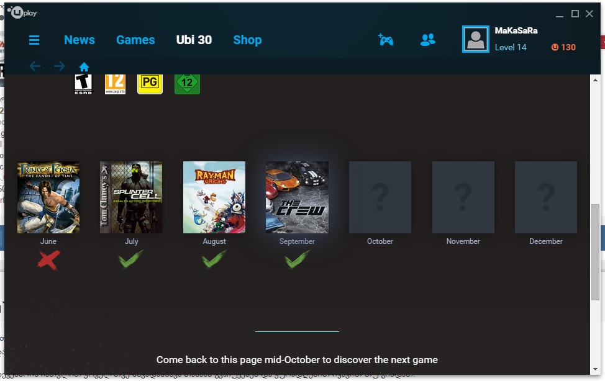Click the vertical scrollbar thumb
This screenshot has width=605, height=381.
(595, 252)
